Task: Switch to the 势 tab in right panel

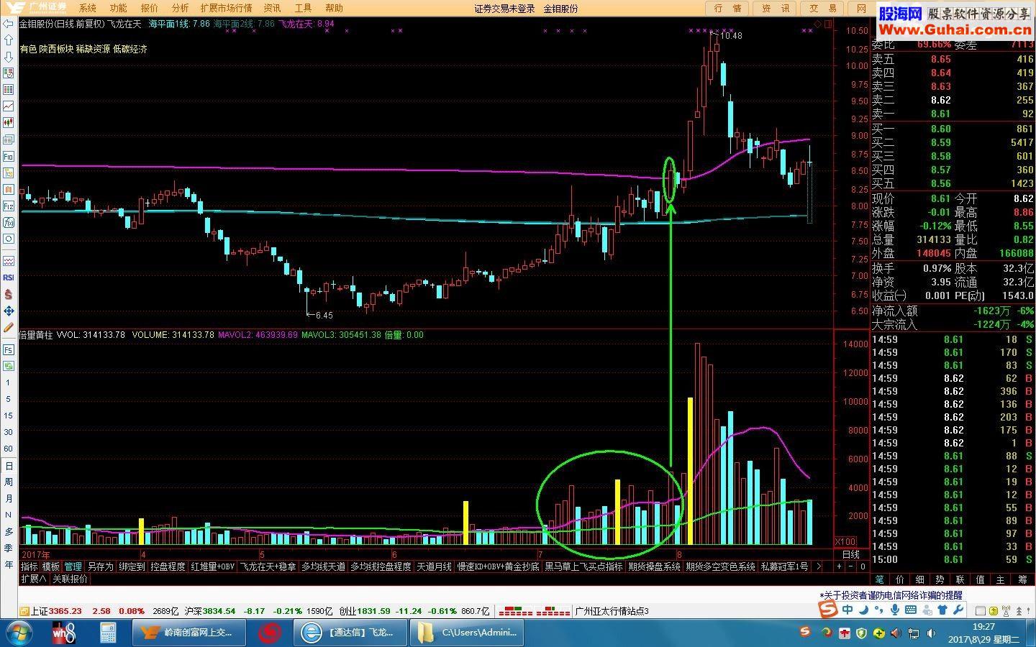Action: (x=940, y=579)
